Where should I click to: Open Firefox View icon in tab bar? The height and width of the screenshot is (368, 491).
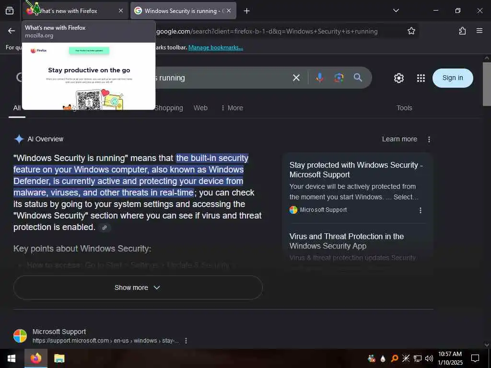pyautogui.click(x=10, y=11)
